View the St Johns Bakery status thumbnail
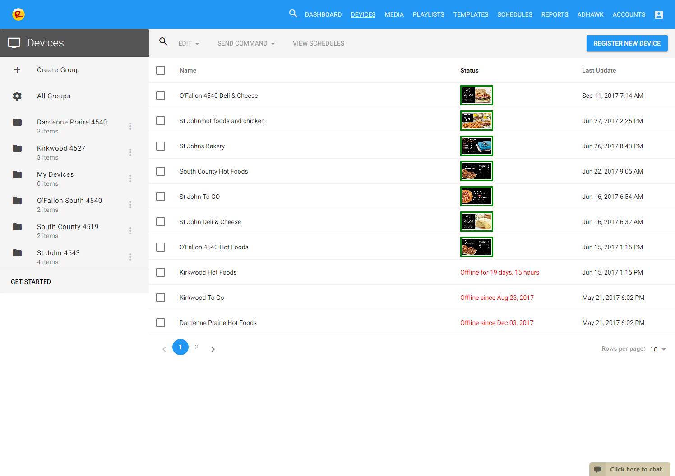The image size is (675, 476). pyautogui.click(x=476, y=146)
